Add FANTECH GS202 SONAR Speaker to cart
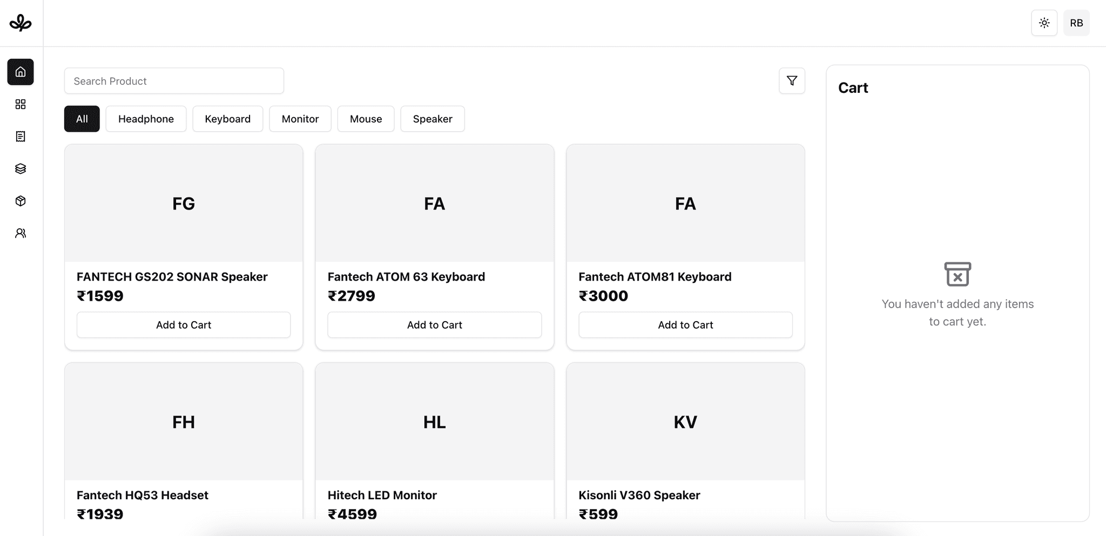The width and height of the screenshot is (1106, 536). 184,325
